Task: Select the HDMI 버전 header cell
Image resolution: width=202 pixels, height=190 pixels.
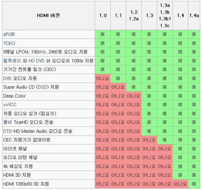Action: [49, 16]
